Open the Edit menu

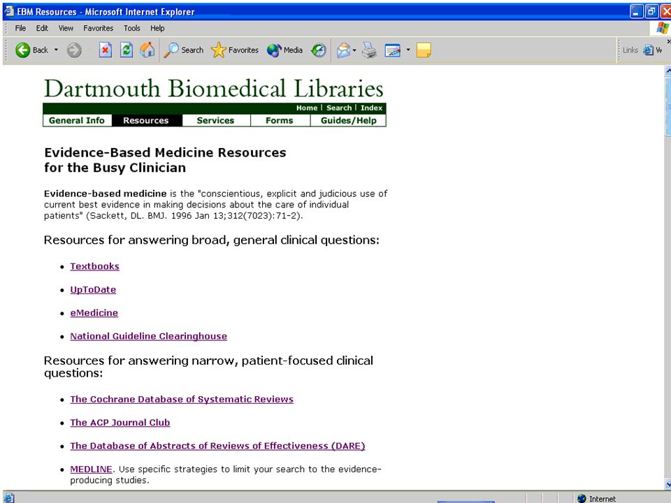click(42, 28)
